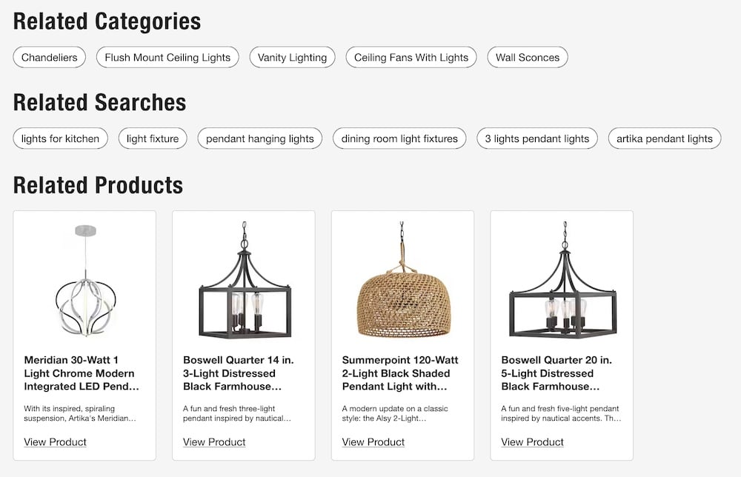Open Boswell Quarter 20 in. pendant image
Viewport: 741px width, 477px height.
point(562,281)
